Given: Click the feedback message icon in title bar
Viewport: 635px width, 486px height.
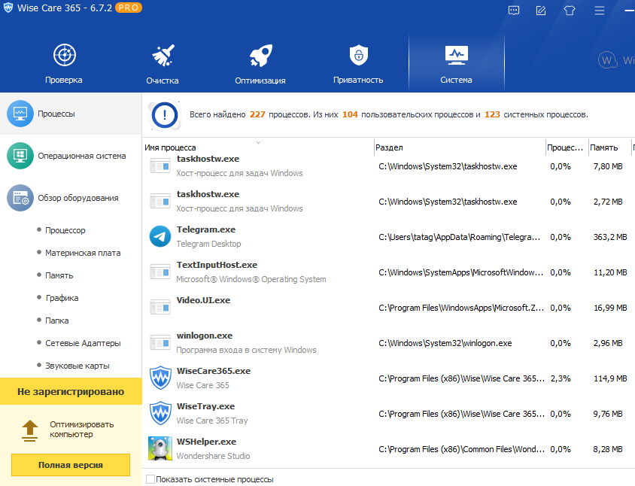Looking at the screenshot, I should 514,10.
